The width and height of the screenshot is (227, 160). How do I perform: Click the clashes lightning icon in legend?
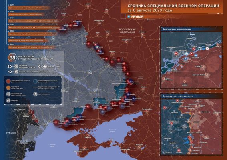(x=35, y=94)
